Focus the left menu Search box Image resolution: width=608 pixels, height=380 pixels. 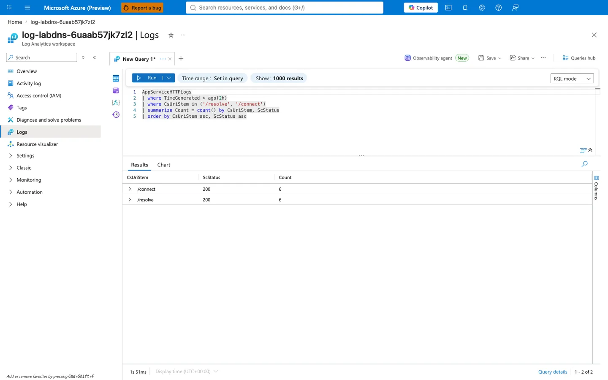tap(42, 57)
